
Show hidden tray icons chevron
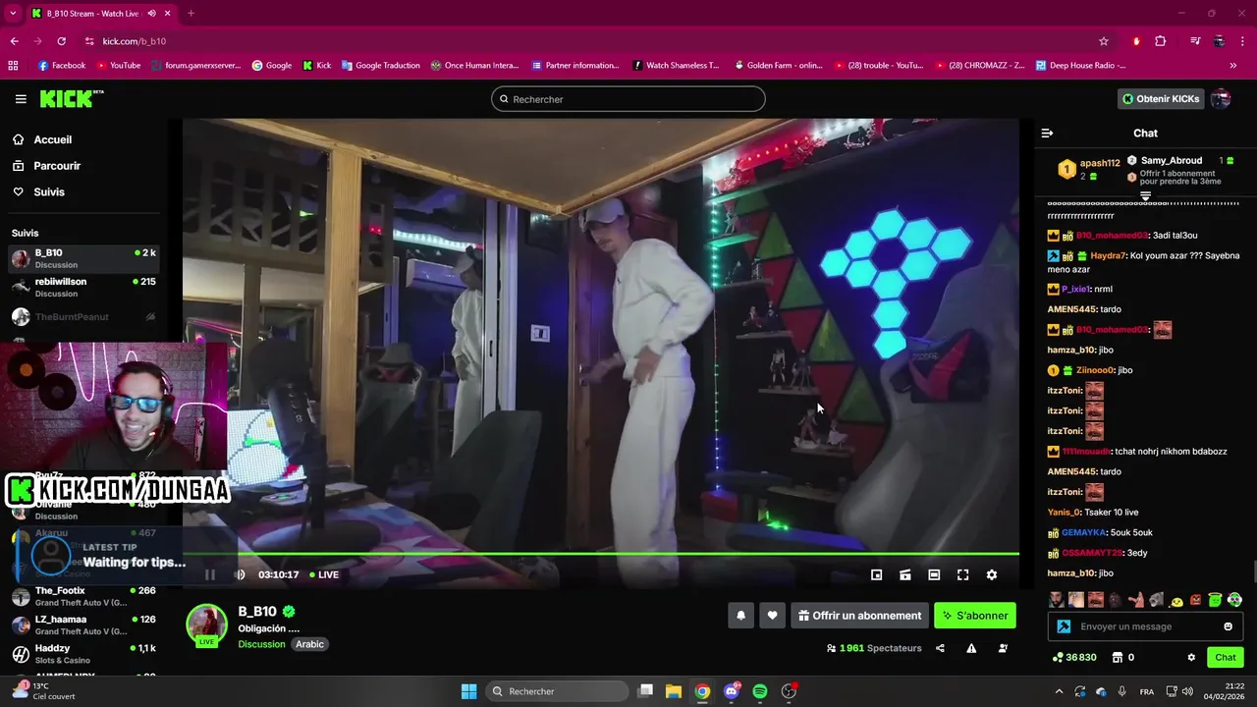pyautogui.click(x=1059, y=691)
